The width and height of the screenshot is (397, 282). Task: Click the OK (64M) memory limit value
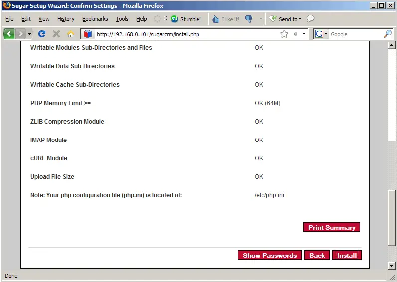pos(268,103)
